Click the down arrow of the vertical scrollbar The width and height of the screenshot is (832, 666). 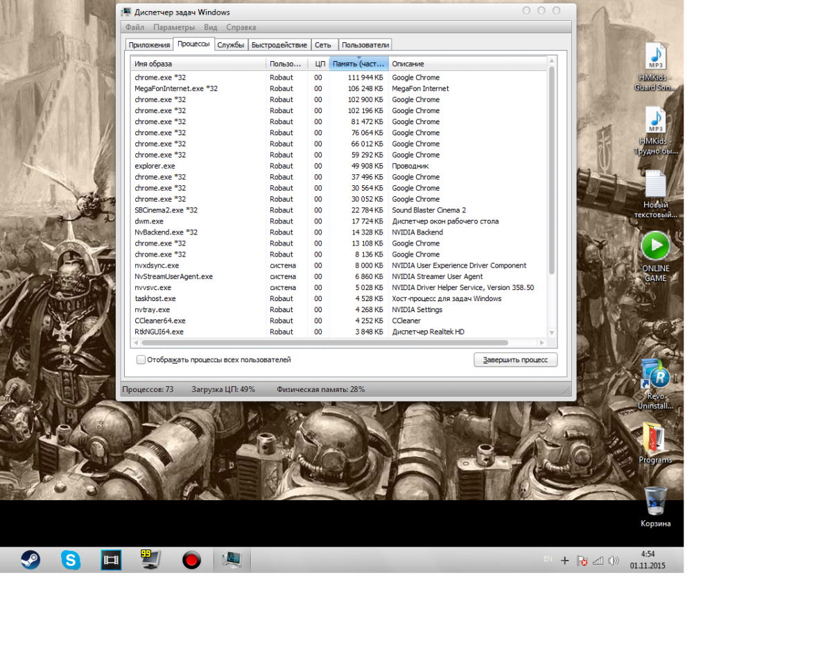tap(552, 333)
